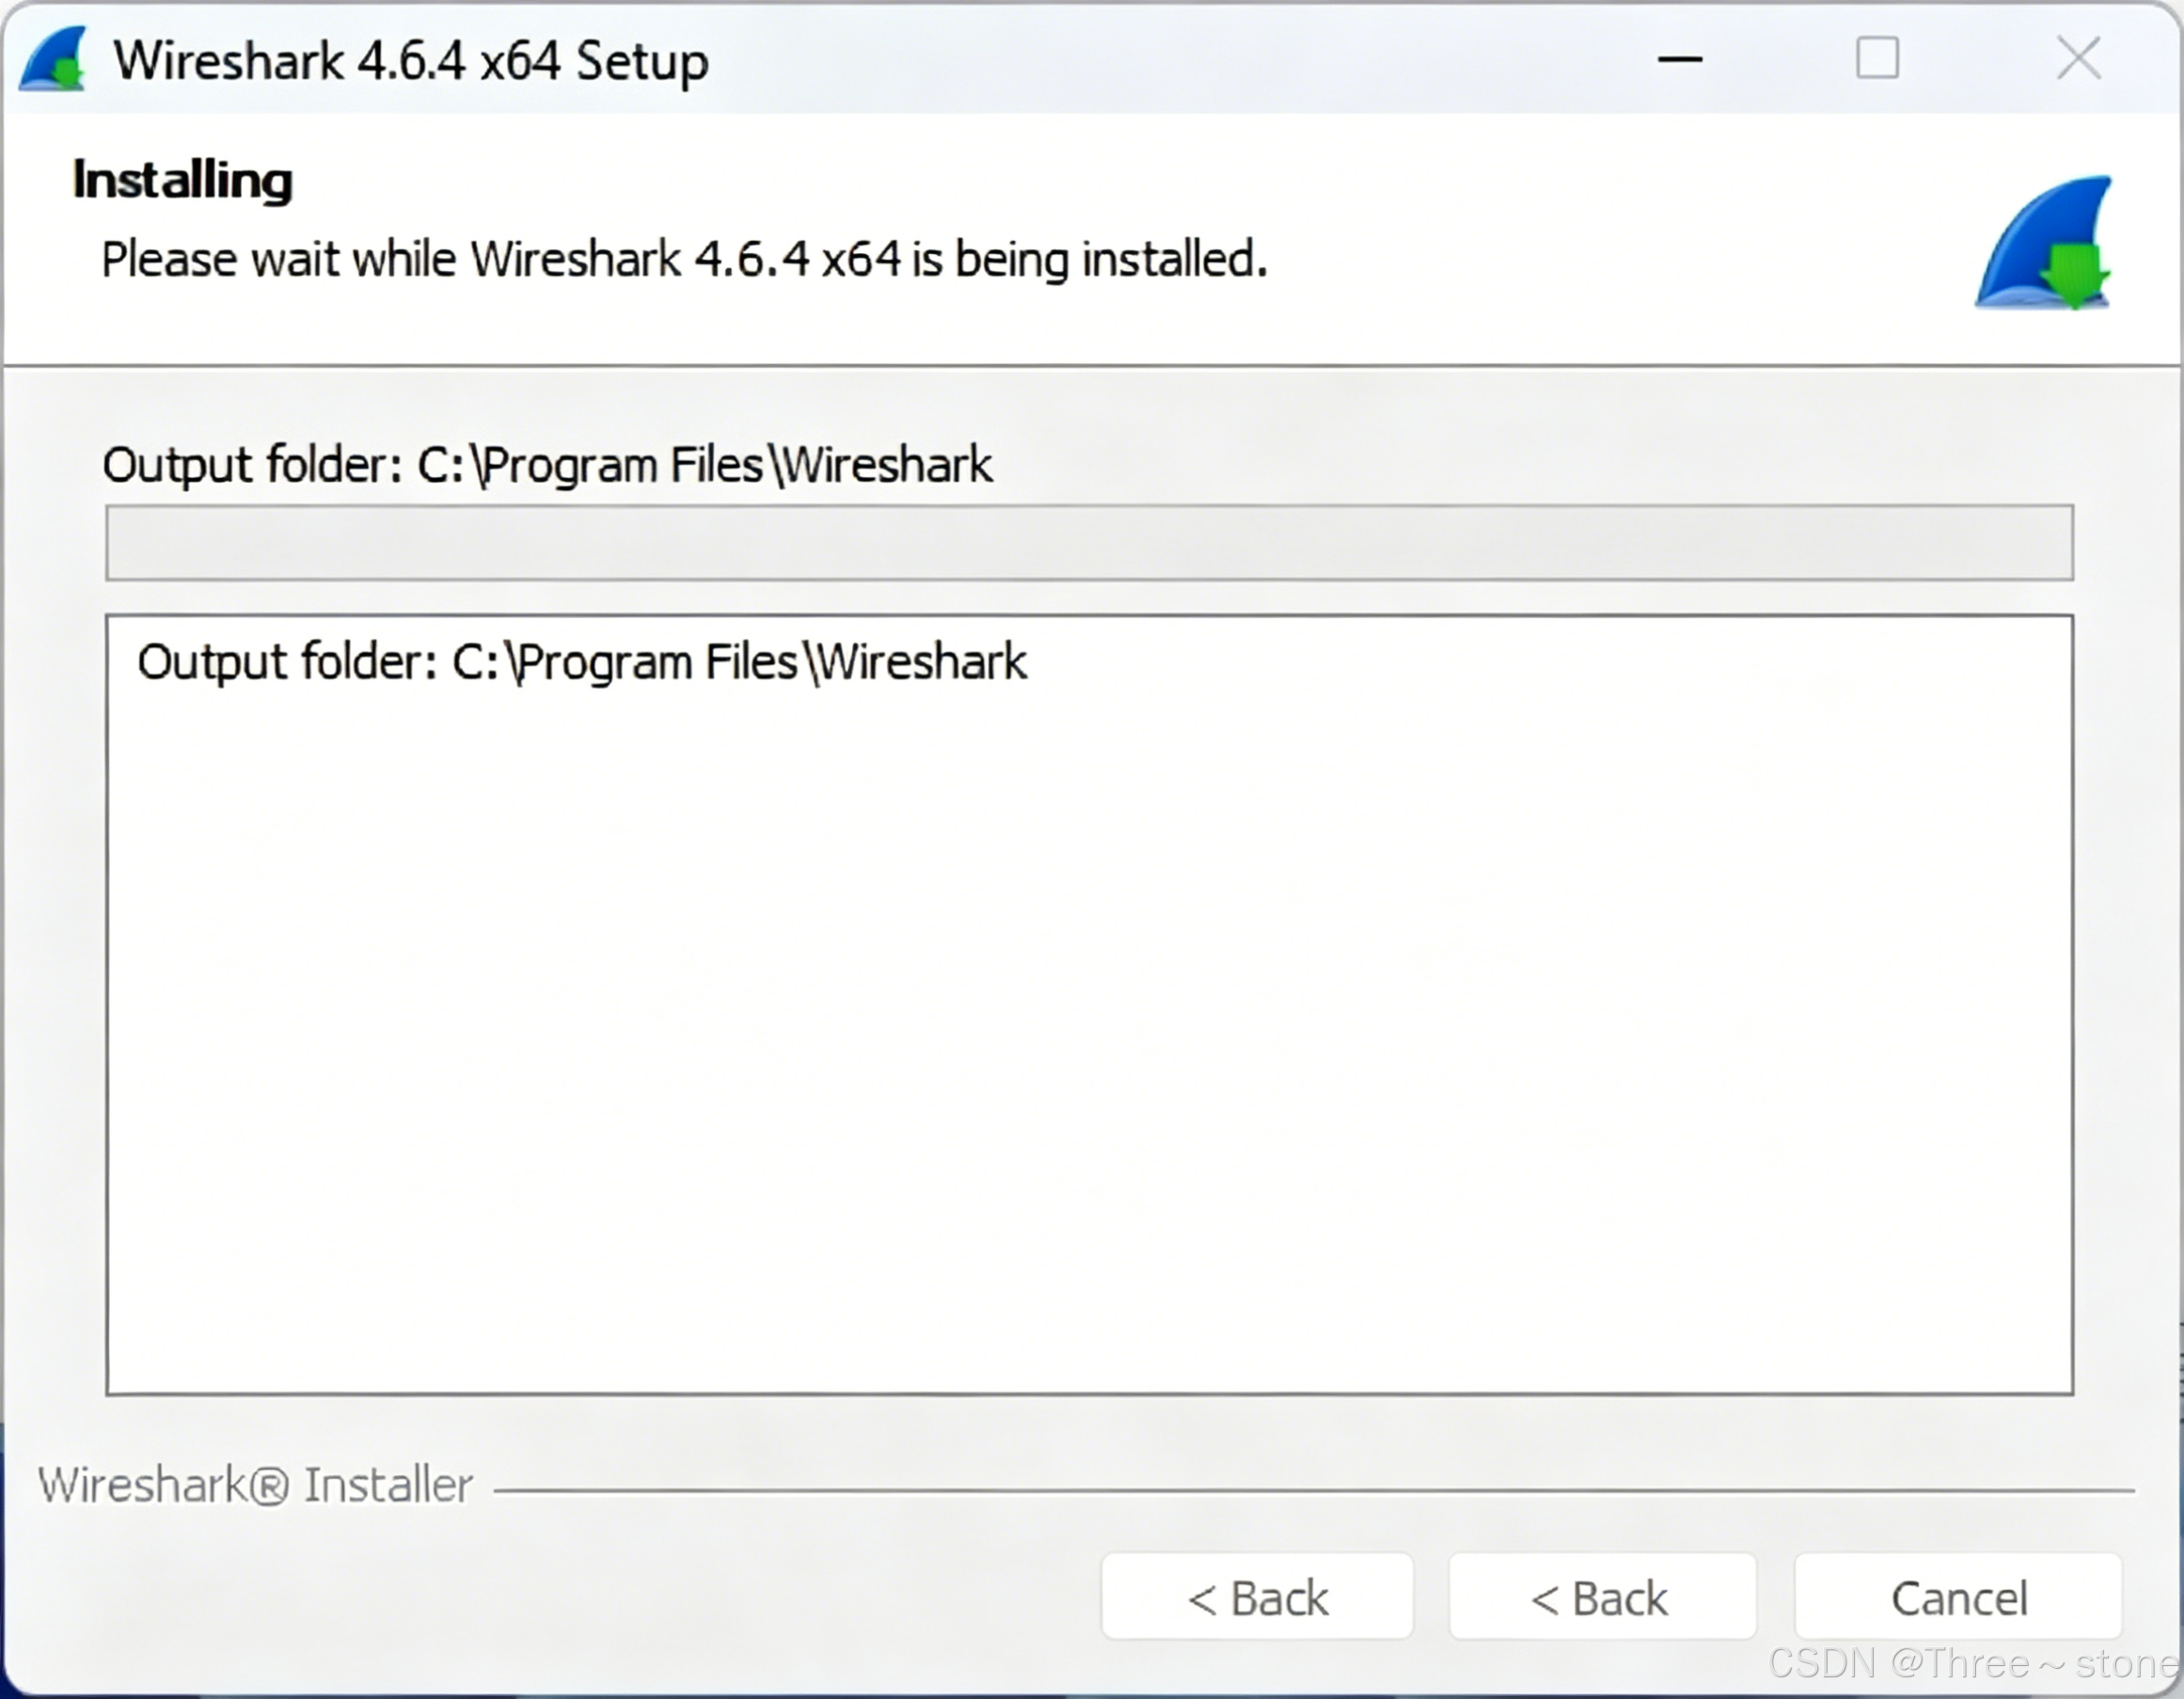This screenshot has width=2184, height=1699.
Task: Select the Output folder line in details log
Action: pos(581,662)
